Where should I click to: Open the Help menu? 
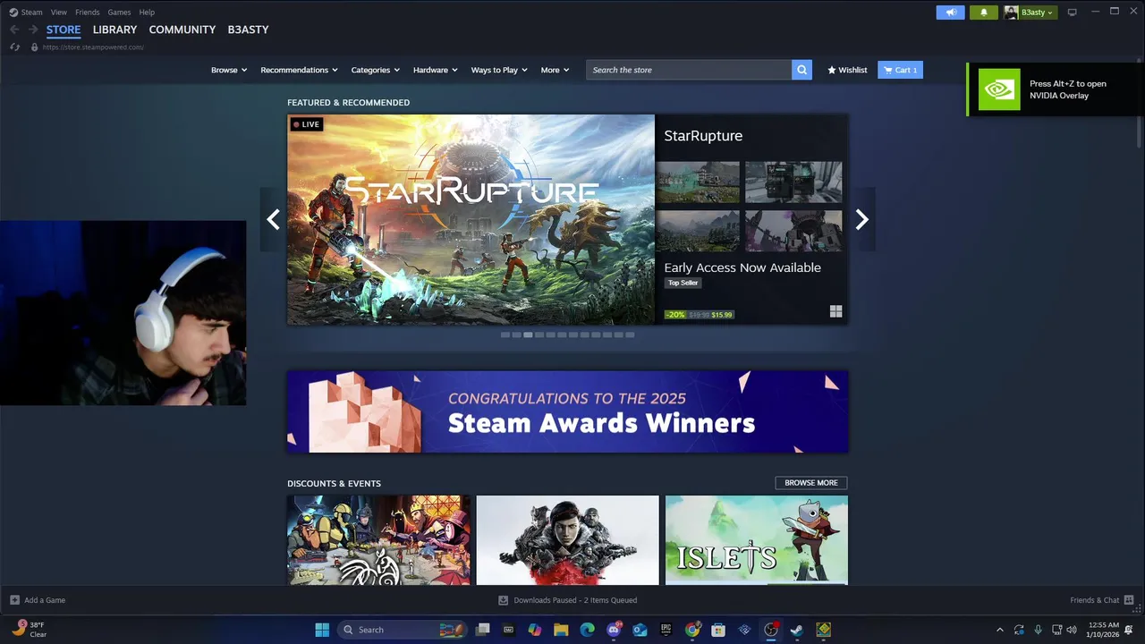(147, 13)
